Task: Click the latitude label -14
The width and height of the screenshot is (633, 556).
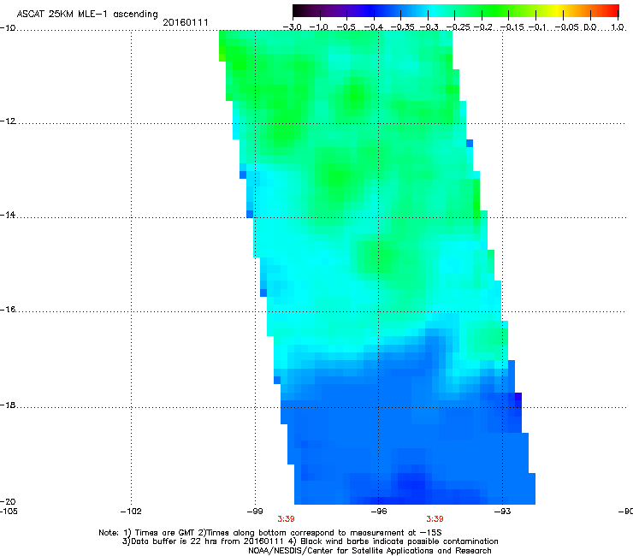Action: pyautogui.click(x=8, y=215)
